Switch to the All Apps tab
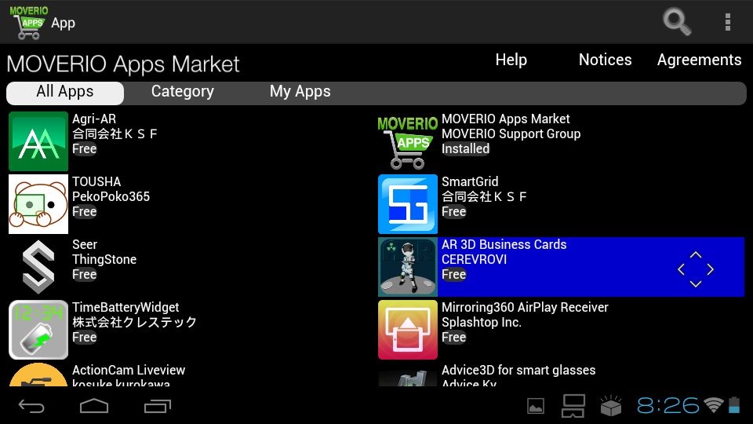 [65, 93]
